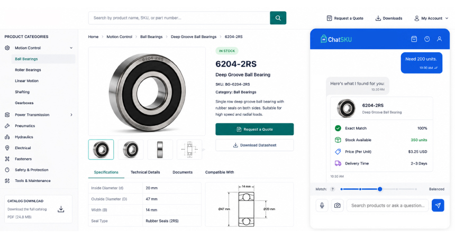This screenshot has height=239, width=455.
Task: Click the first stop on the Match slider
Action: (x=342, y=189)
